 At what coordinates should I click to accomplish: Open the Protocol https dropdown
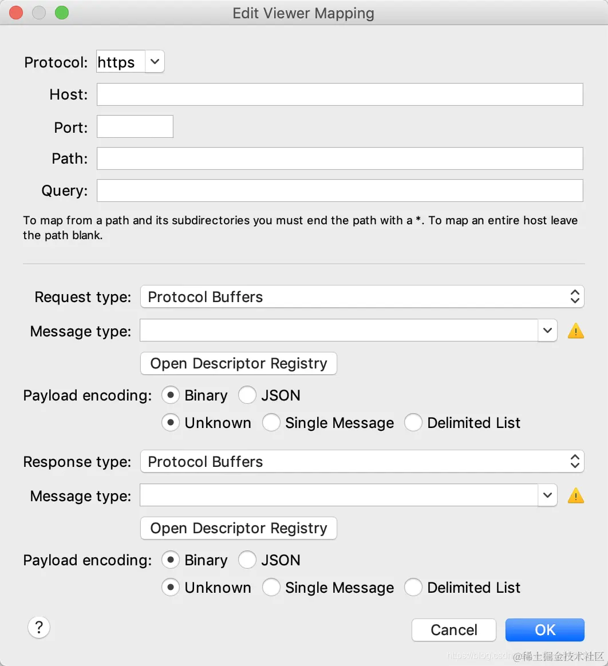pyautogui.click(x=130, y=62)
